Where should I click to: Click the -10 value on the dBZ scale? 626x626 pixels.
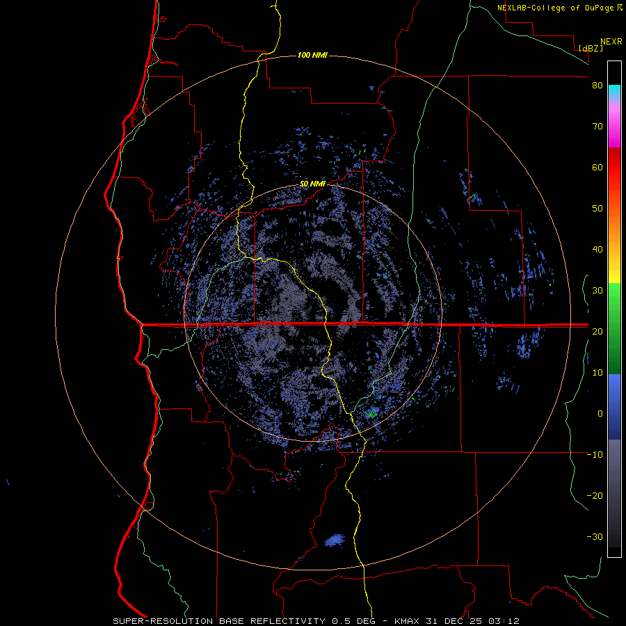point(595,455)
